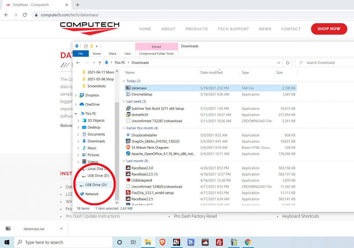The image size is (354, 248).
Task: Switch to the View ribbon tab
Action: [128, 53]
